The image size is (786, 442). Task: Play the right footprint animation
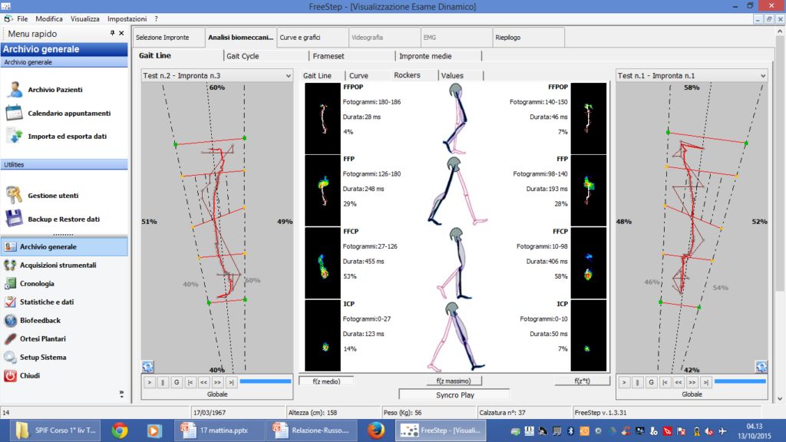coord(624,382)
